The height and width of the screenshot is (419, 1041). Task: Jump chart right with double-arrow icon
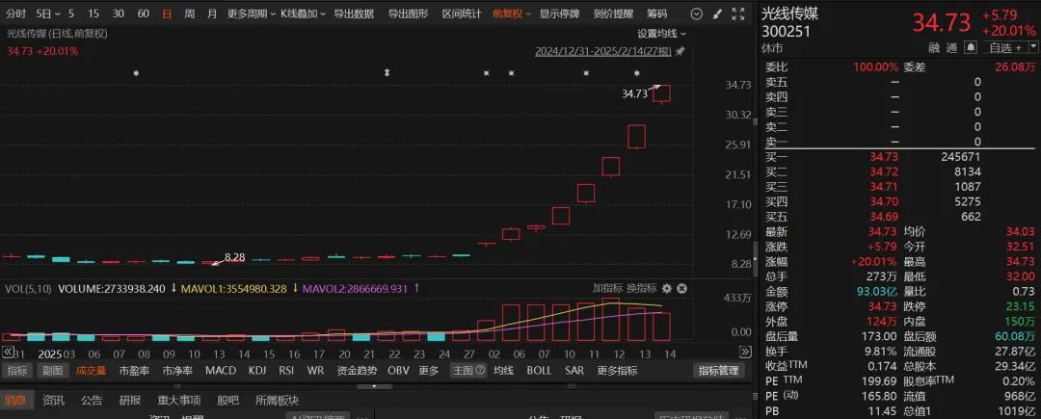(744, 352)
